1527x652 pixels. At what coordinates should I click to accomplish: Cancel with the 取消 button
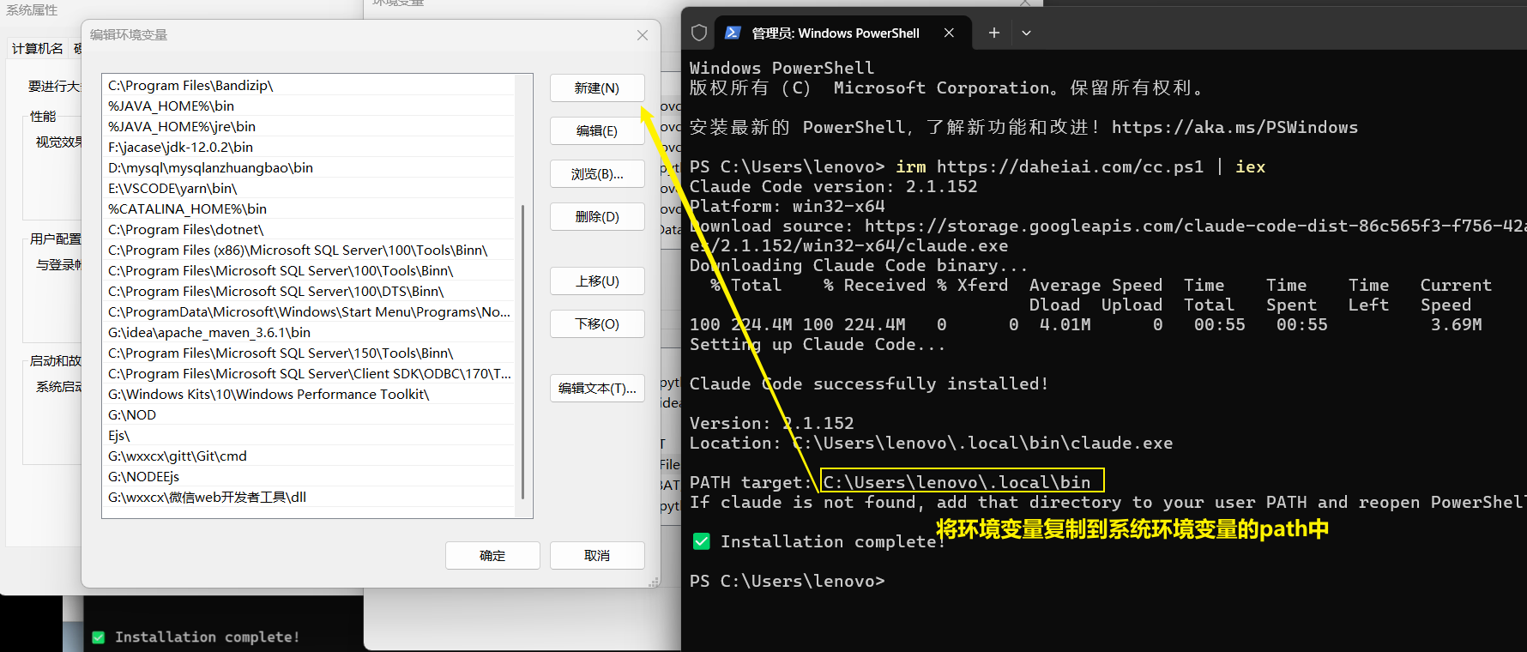pos(597,556)
